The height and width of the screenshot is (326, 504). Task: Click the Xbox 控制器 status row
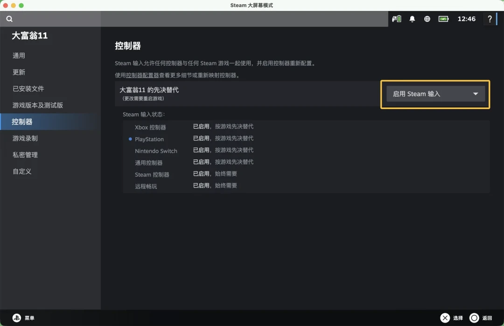click(306, 127)
